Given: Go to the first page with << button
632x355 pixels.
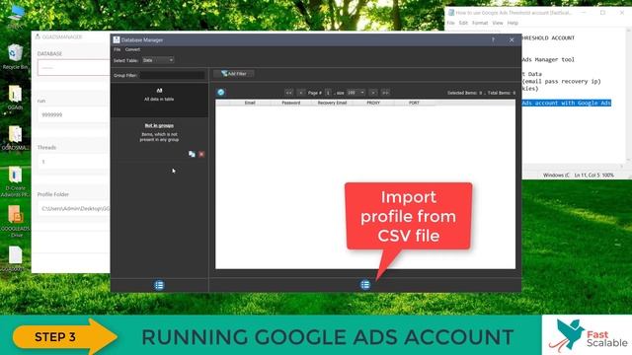Looking at the screenshot, I should (x=288, y=93).
